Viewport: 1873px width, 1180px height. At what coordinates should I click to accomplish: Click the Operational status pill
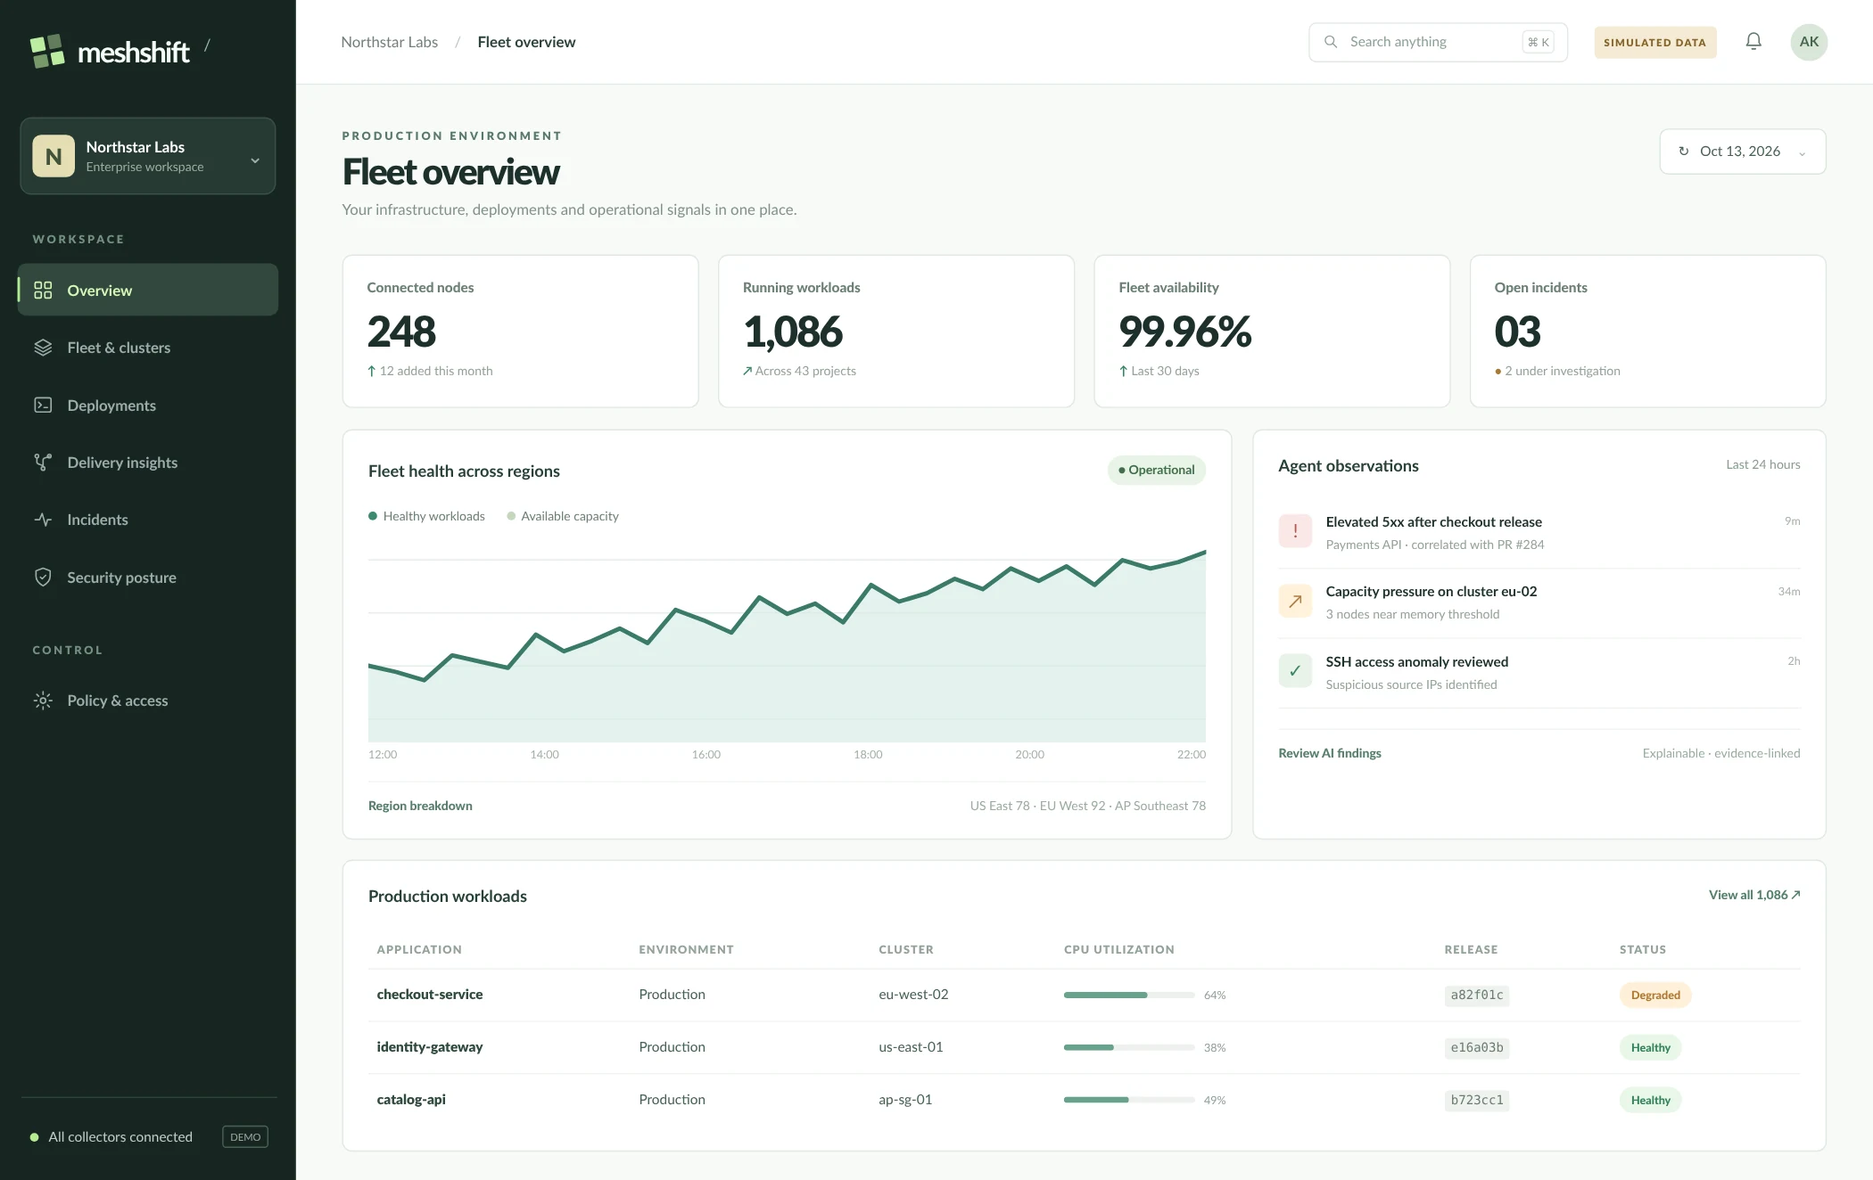[x=1157, y=470]
